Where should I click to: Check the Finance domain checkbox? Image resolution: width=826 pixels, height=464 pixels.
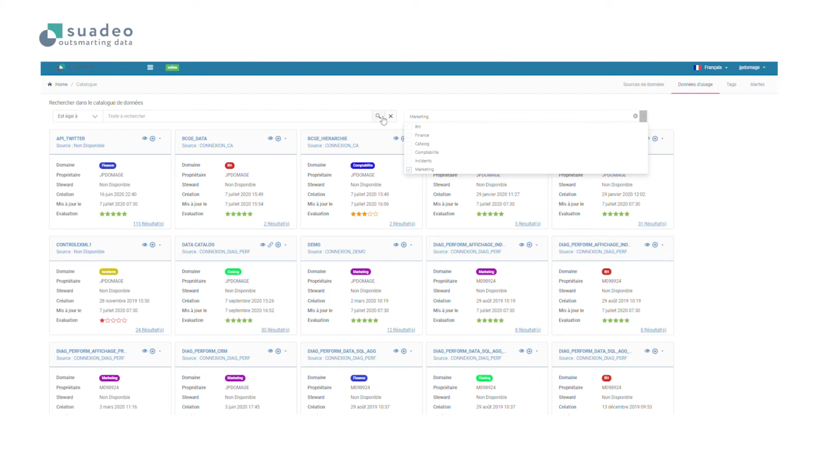(409, 135)
